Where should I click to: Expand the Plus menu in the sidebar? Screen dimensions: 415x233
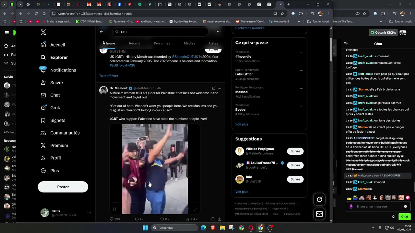coord(50,171)
